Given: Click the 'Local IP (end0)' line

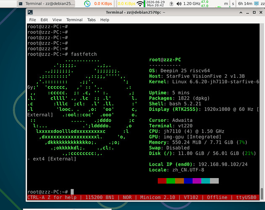Looking at the screenshot, I should coord(198,164).
